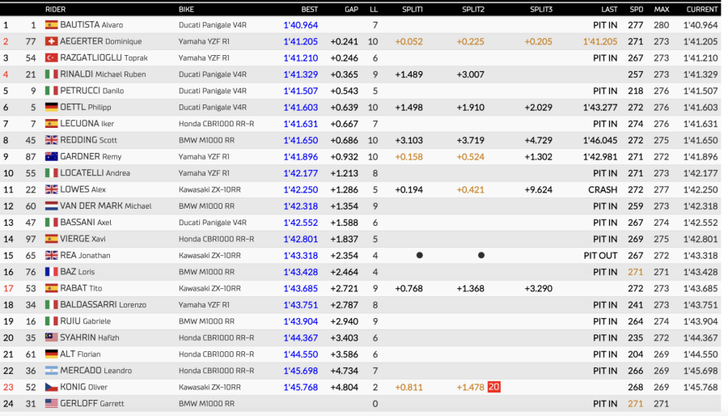Click the US flag next to GERLOFF
This screenshot has height=416, width=728.
coord(52,404)
